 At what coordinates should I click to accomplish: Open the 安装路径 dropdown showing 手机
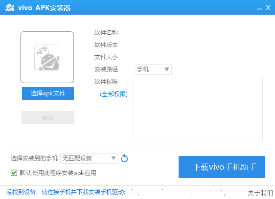coord(153,69)
